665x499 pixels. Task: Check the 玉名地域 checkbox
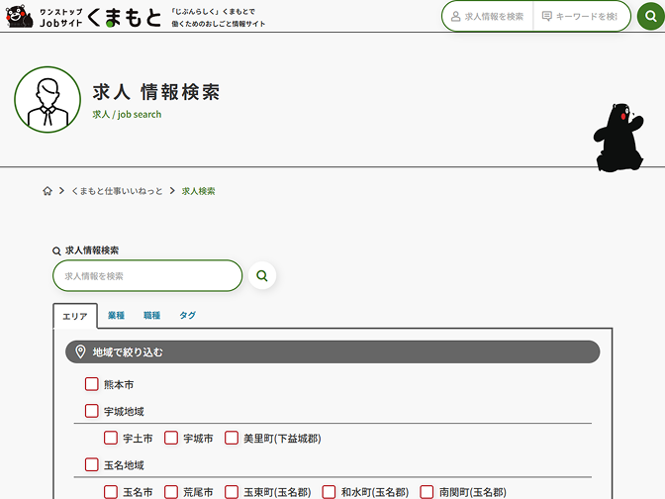pos(92,464)
